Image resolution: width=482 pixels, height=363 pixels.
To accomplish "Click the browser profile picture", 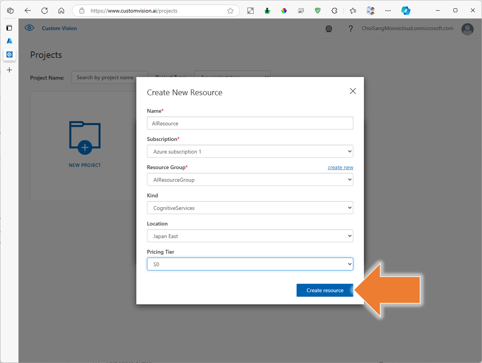I will (x=370, y=11).
